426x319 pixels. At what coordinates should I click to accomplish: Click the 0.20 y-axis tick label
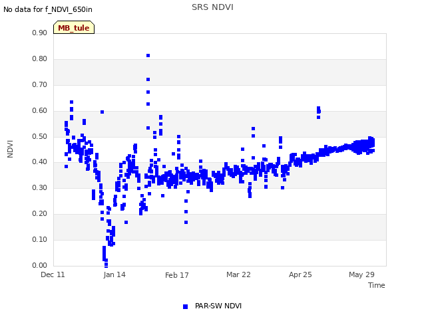tap(39, 214)
